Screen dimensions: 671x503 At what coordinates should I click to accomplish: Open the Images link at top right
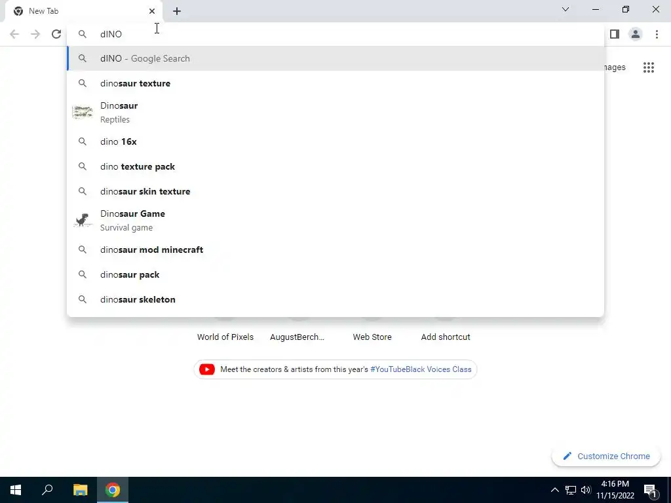click(x=615, y=67)
